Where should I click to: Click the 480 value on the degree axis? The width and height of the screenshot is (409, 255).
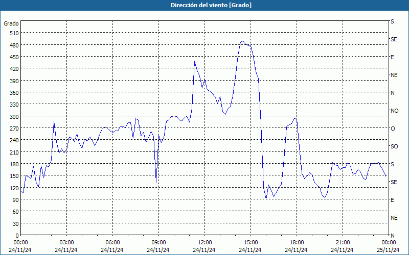click(x=14, y=45)
